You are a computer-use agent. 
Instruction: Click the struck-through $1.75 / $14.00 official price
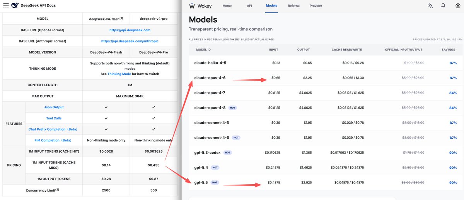coord(413,153)
